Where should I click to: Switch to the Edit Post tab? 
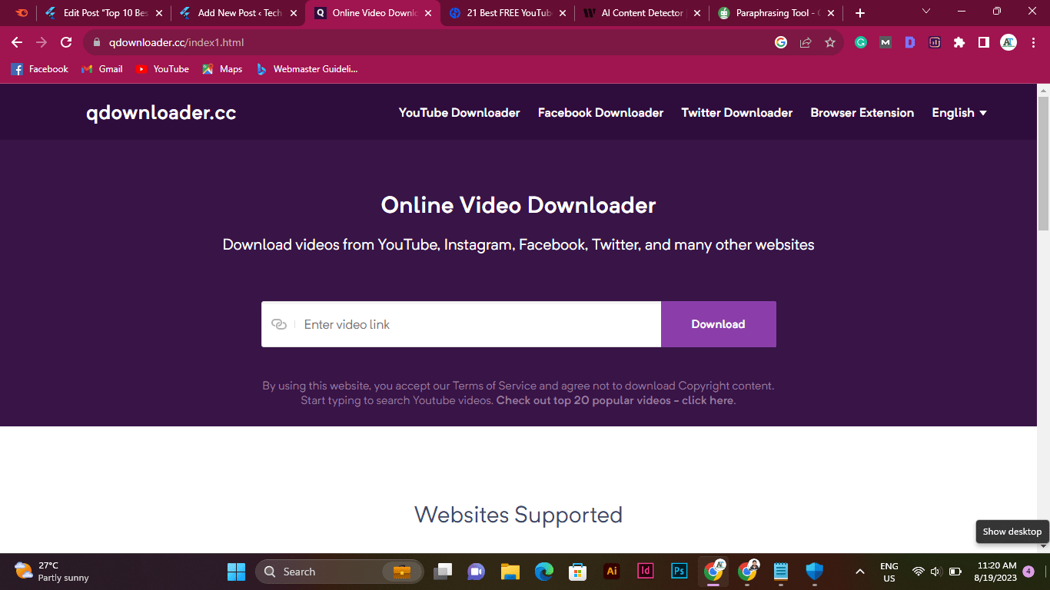(x=104, y=13)
